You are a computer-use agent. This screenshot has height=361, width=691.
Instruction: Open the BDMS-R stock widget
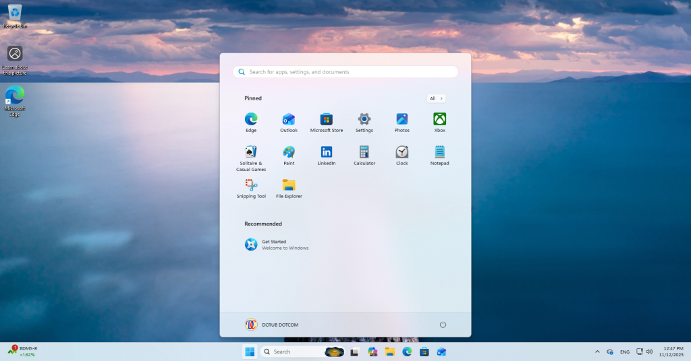[x=23, y=351]
